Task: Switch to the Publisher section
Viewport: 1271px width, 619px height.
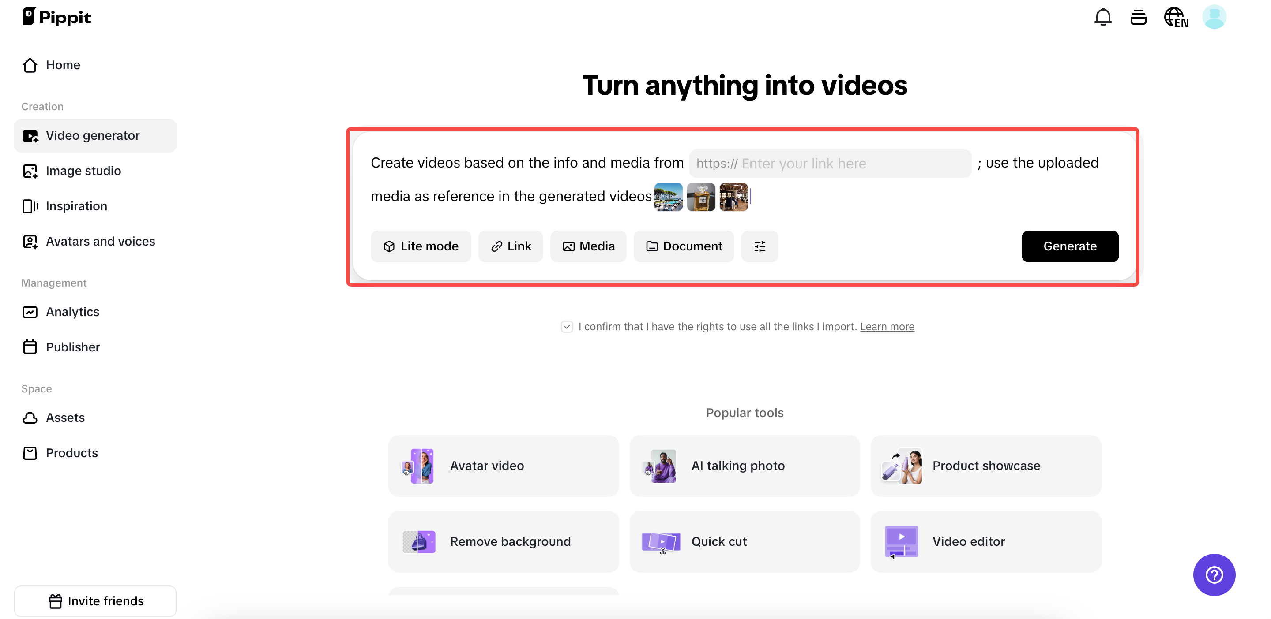Action: click(x=73, y=347)
